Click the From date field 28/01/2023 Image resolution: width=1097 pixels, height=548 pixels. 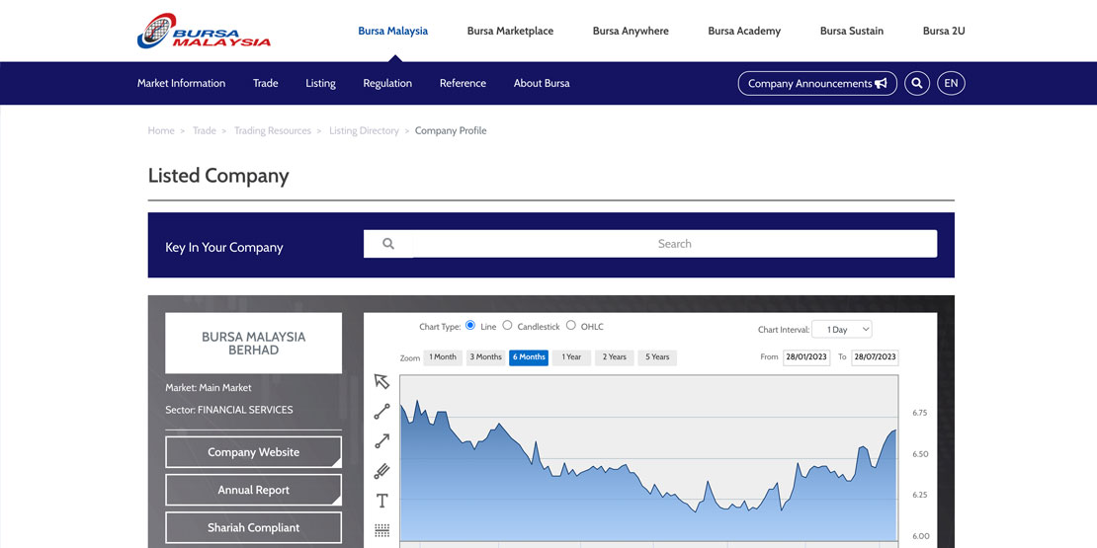[x=806, y=357]
